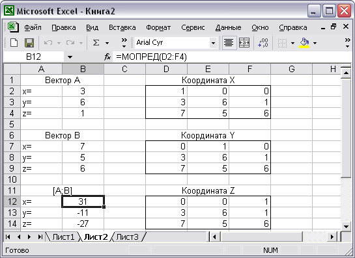The image size is (355, 258).
Task: Select the Координата X heading cell
Action: [x=208, y=80]
